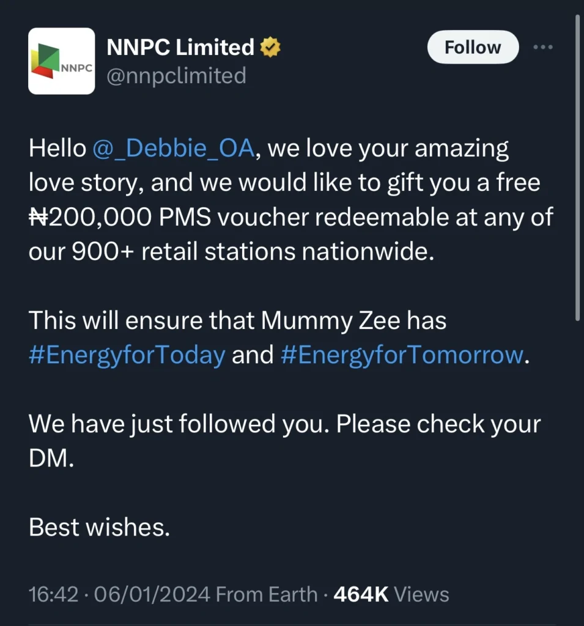
Task: Click the Follow button
Action: (x=472, y=46)
